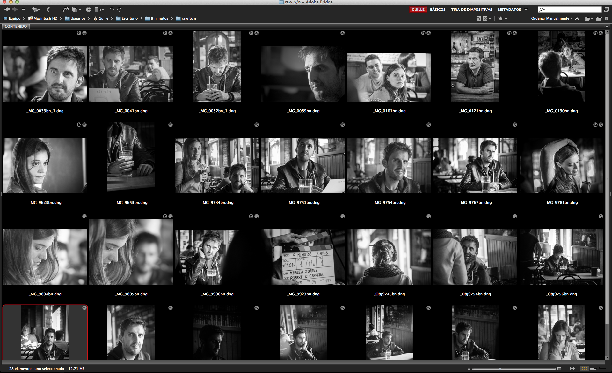Go to Escritorio in breadcrumb path
The image size is (612, 373).
pos(129,18)
